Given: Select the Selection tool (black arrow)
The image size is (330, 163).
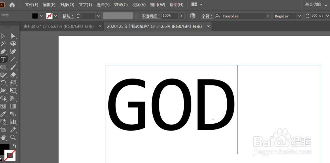Looking at the screenshot, I should [3, 36].
